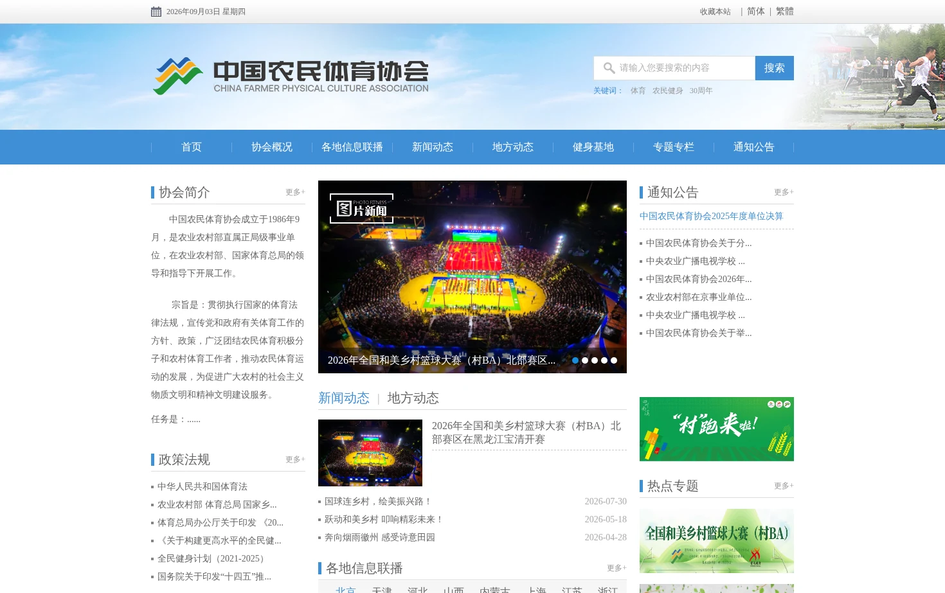Select the fourth carousel dot
945x593 pixels.
(x=604, y=360)
